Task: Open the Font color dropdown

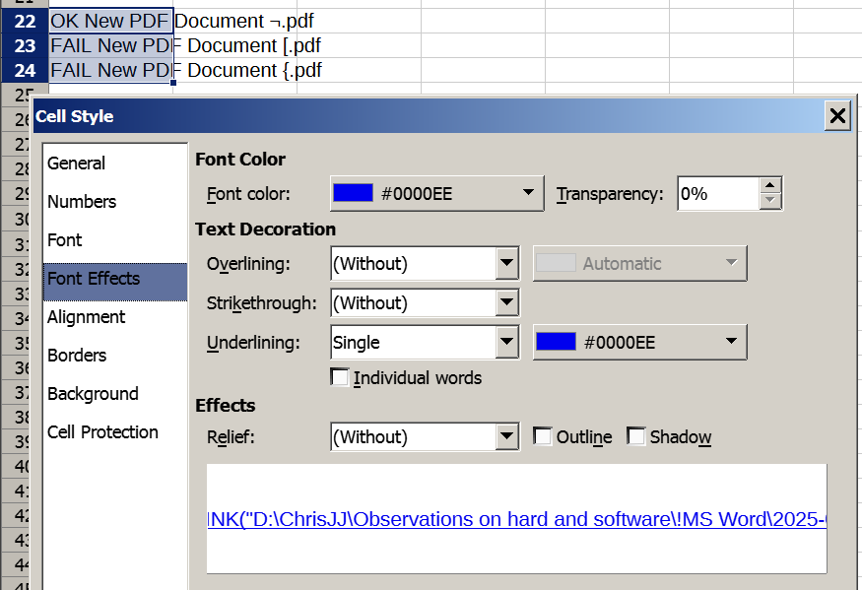Action: pos(437,194)
